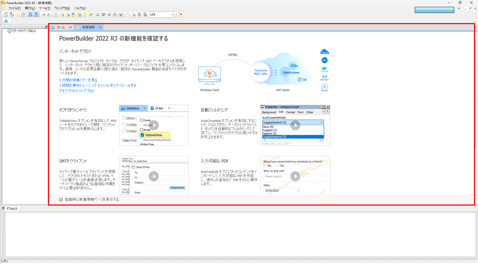Open the To-Do List toolbar icon
This screenshot has height=264, width=478.
[56, 15]
